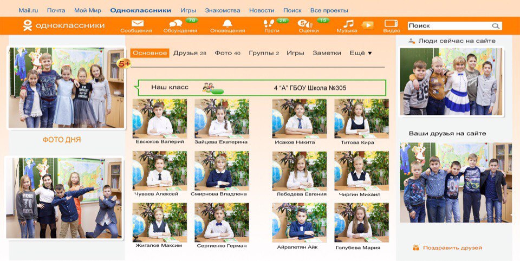Image resolution: width=520 pixels, height=261 pixels.
Task: Click the 28 guests counter badge
Action: click(283, 20)
